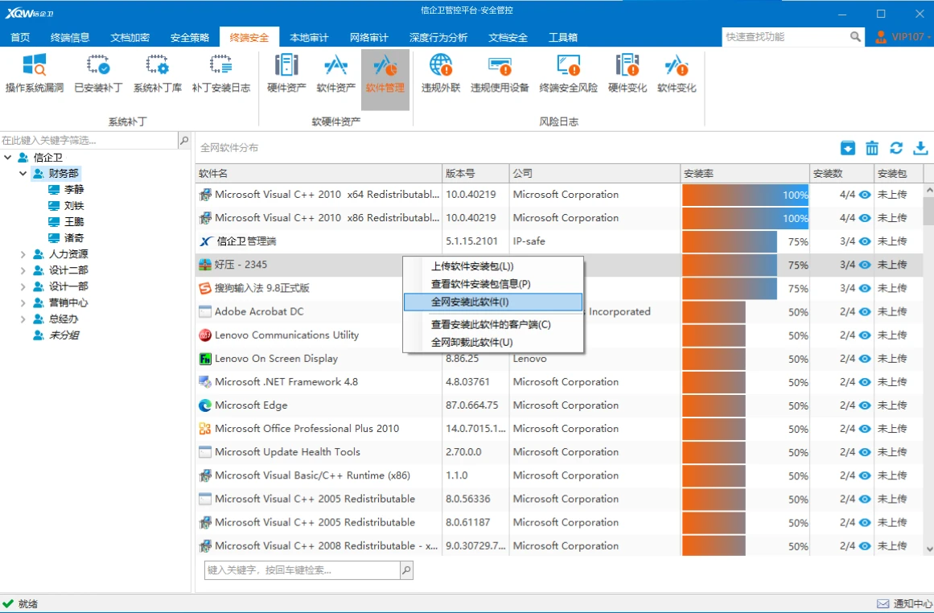Click the search magnifier in 快速查找功能 box
This screenshot has height=613, width=934.
click(855, 37)
